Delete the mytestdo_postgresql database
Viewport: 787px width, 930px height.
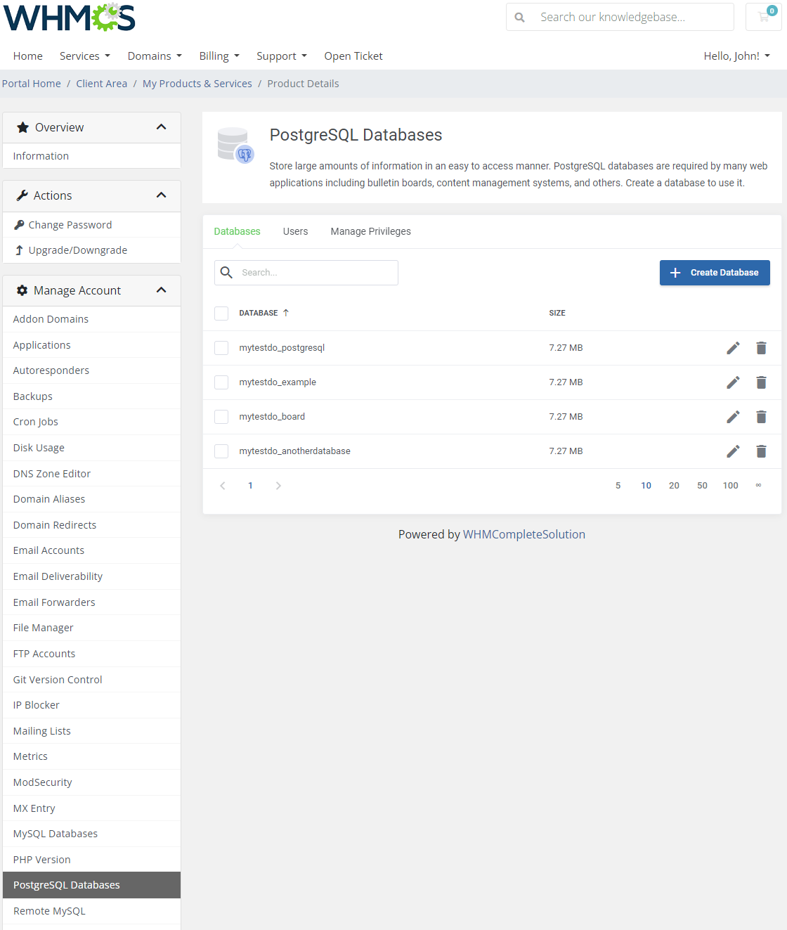pyautogui.click(x=761, y=348)
